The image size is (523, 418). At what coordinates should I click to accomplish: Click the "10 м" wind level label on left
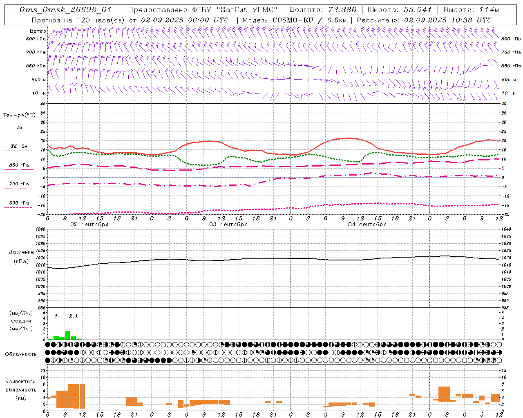[40, 93]
